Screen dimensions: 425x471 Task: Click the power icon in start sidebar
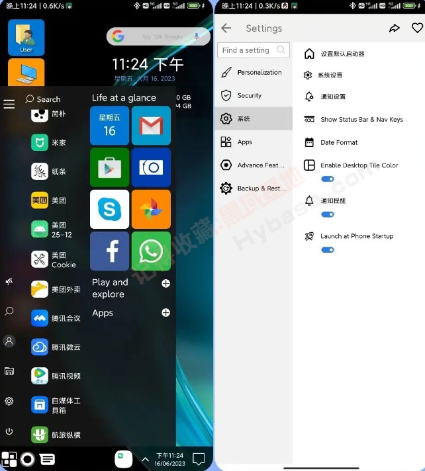pos(9,431)
